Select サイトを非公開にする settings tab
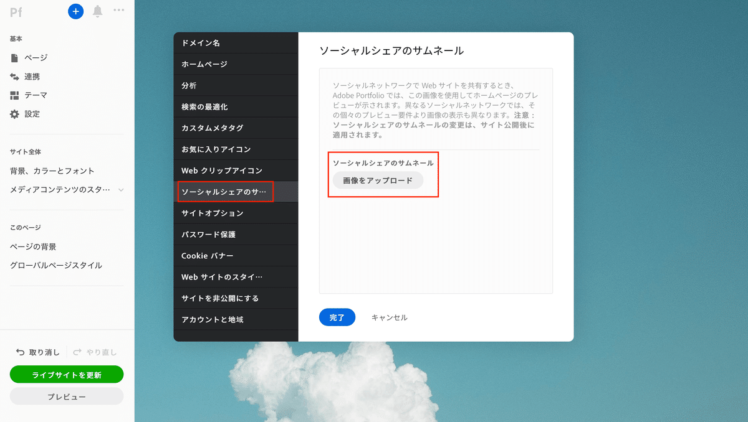Image resolution: width=748 pixels, height=422 pixels. (236, 298)
